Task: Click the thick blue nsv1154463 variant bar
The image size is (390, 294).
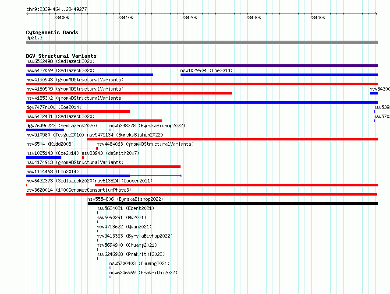Action: [78, 176]
